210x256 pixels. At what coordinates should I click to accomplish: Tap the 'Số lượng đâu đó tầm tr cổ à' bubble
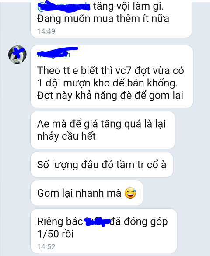point(101,165)
